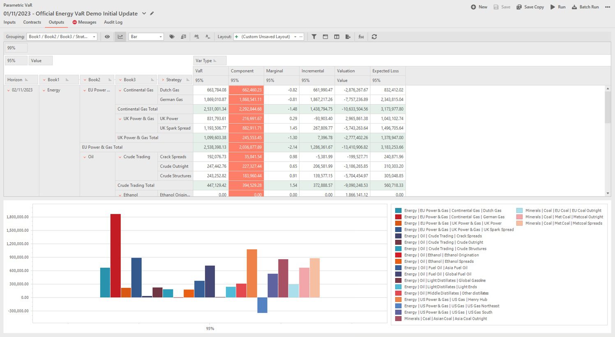Click sort icon on Horizon header
The width and height of the screenshot is (615, 337).
tap(27, 80)
